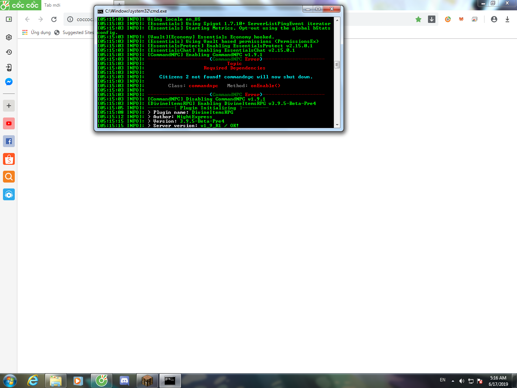Viewport: 517px width, 388px height.
Task: Open the orange search sidebar icon
Action: 9,177
